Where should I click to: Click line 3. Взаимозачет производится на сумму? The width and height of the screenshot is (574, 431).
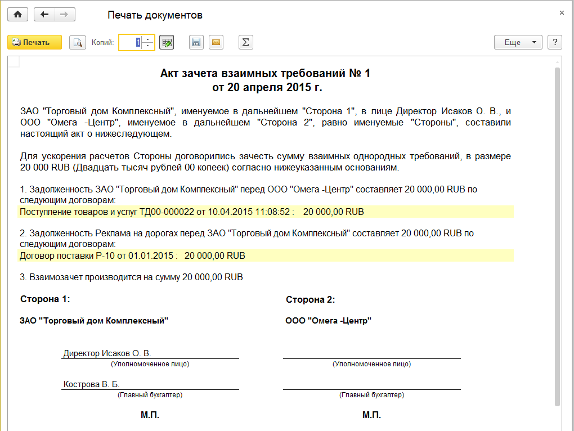click(132, 277)
